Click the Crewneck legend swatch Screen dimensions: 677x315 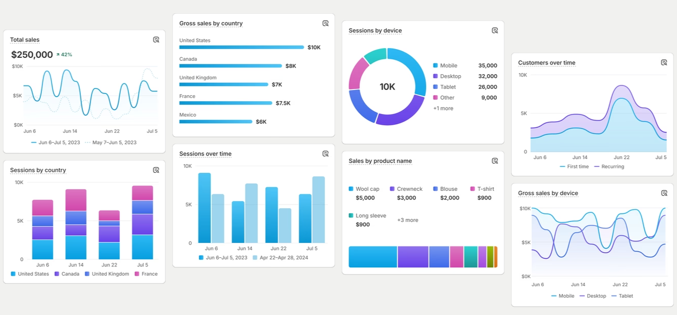coord(392,189)
